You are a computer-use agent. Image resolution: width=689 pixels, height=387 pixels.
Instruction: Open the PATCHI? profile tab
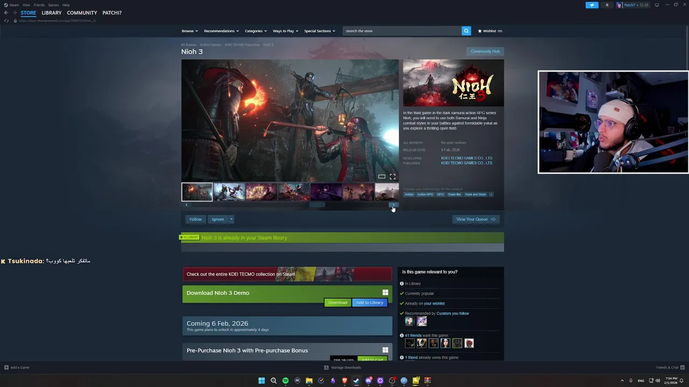coord(112,13)
